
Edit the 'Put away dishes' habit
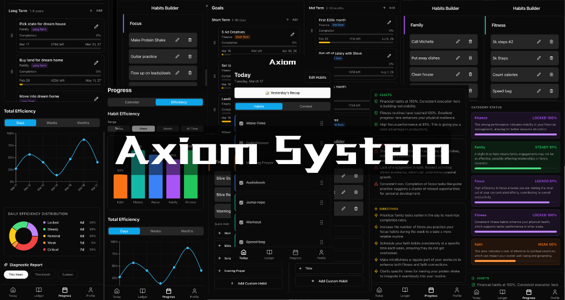458,58
